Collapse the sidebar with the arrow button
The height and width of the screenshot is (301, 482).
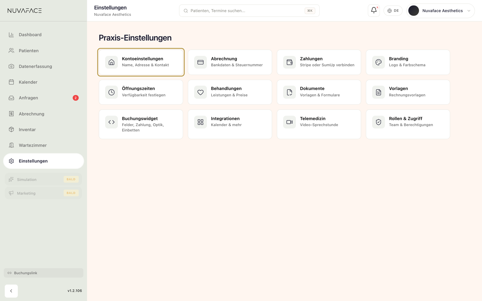(11, 291)
